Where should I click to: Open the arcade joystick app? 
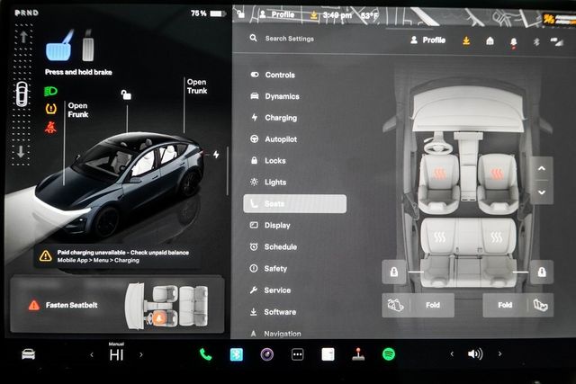358,354
